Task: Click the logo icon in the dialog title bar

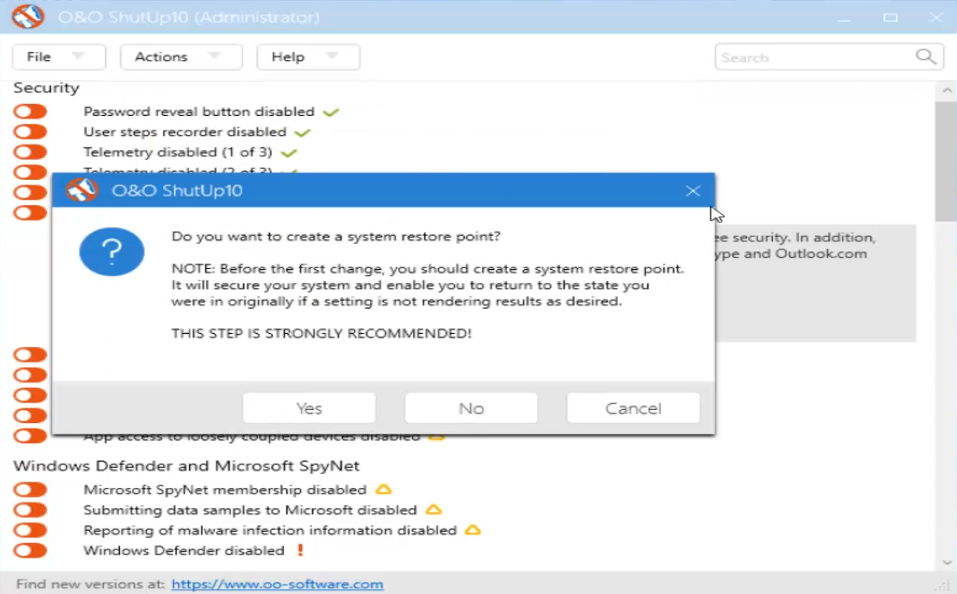Action: (x=82, y=190)
